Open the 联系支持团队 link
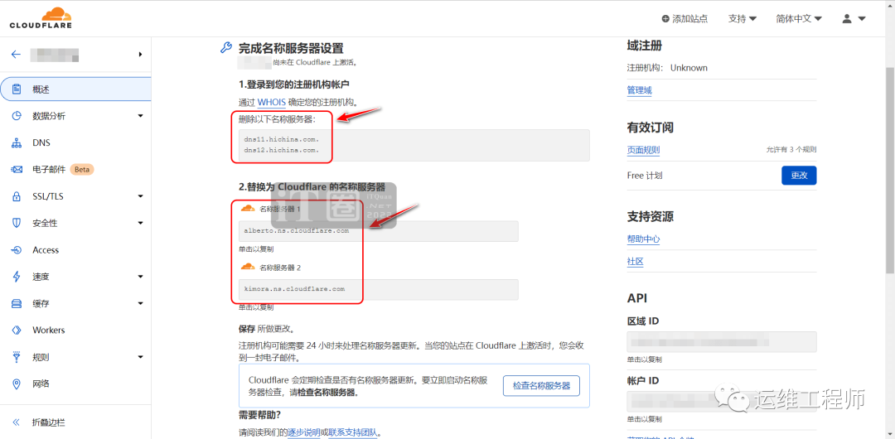Screen dimensions: 895x439 [353, 432]
